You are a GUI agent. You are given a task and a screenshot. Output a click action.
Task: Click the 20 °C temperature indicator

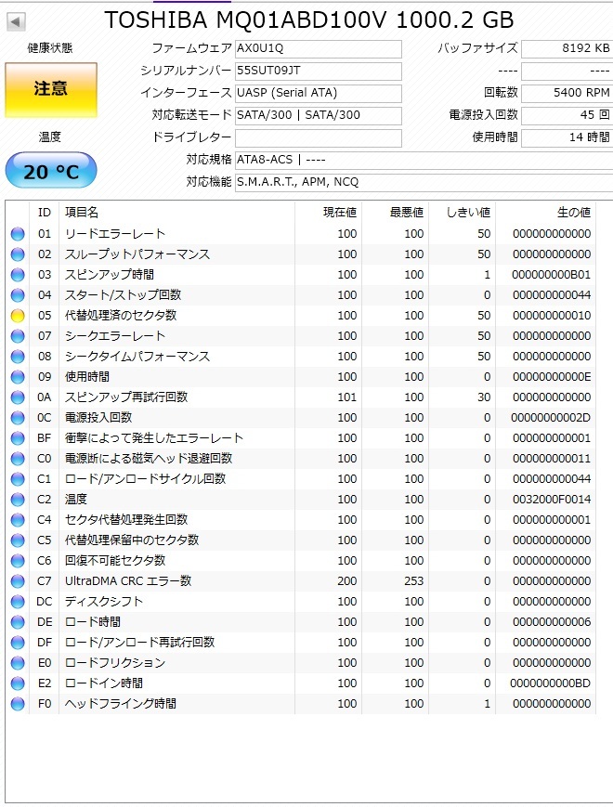(51, 170)
